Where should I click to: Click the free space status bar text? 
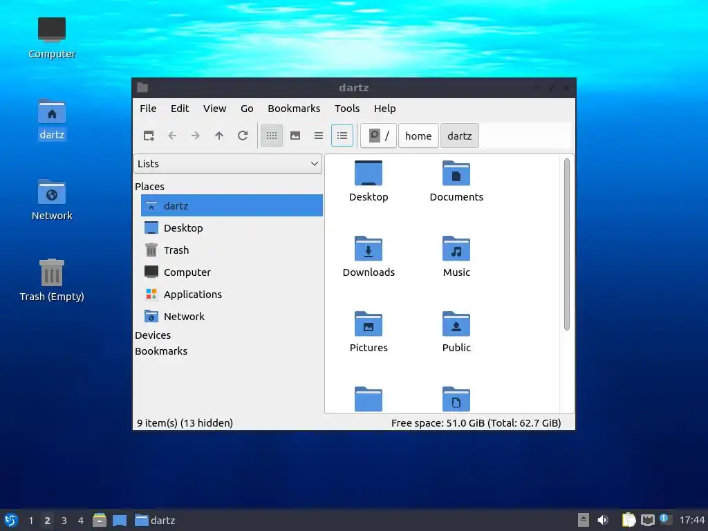(x=476, y=423)
